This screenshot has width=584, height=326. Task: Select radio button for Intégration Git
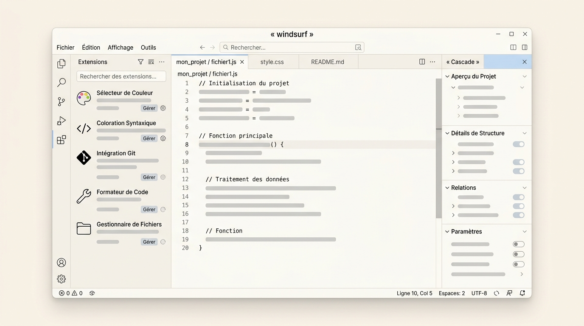163,177
